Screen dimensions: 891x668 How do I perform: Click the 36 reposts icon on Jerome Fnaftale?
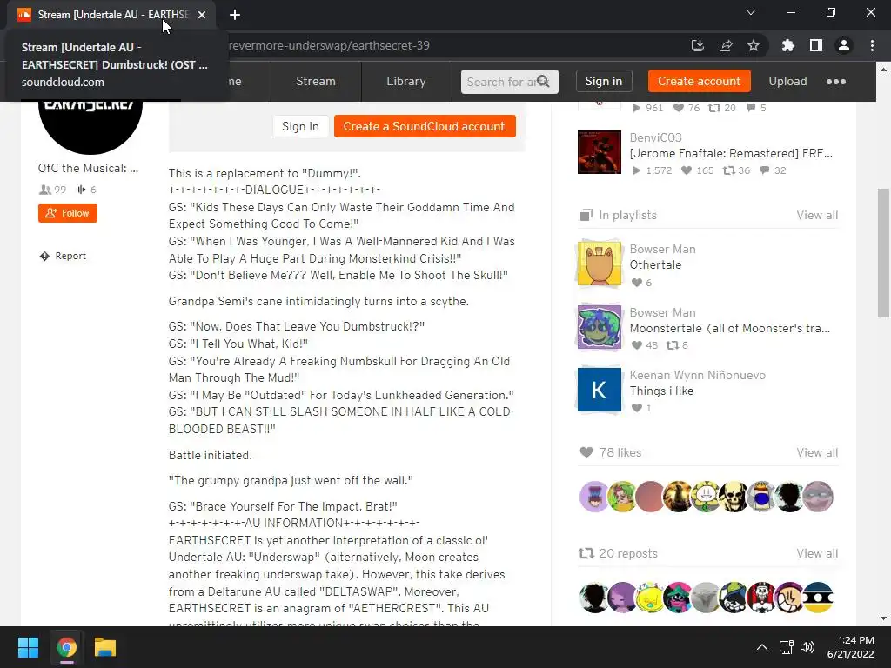728,170
